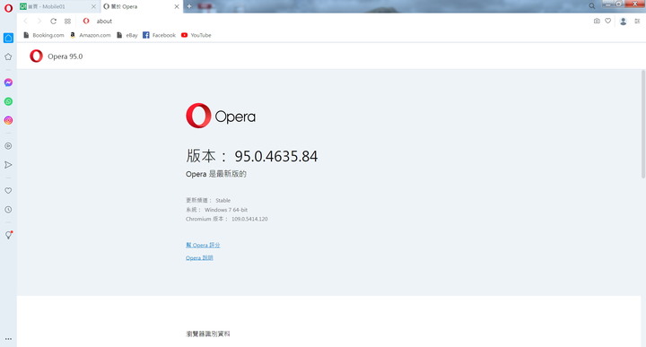This screenshot has height=347, width=646.
Task: Click the Windows 7 64-bit text
Action: 226,210
